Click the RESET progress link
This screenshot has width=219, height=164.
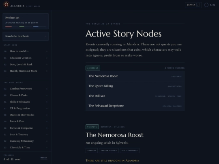coord(44,158)
